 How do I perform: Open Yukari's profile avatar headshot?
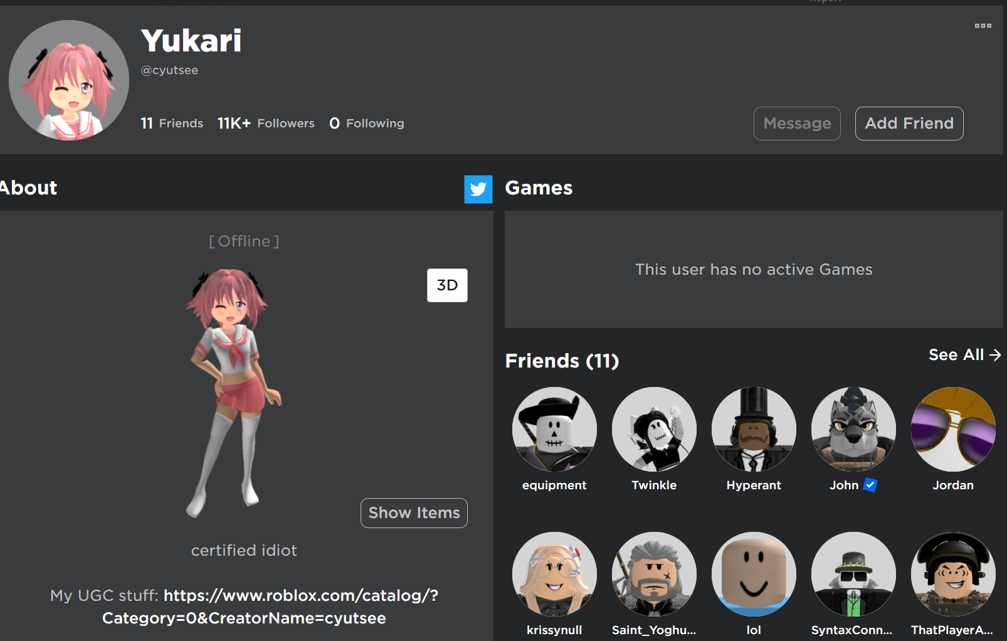coord(69,80)
